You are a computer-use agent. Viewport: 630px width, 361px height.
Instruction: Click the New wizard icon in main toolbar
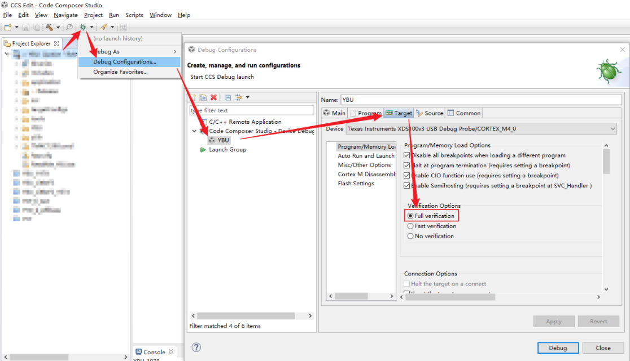8,27
